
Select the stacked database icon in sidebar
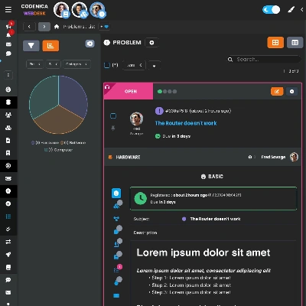(x=8, y=103)
